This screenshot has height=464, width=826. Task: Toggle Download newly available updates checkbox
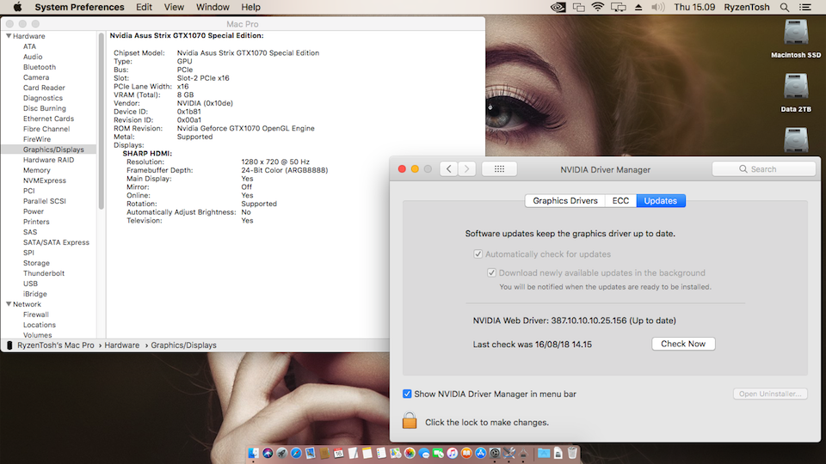coord(491,272)
